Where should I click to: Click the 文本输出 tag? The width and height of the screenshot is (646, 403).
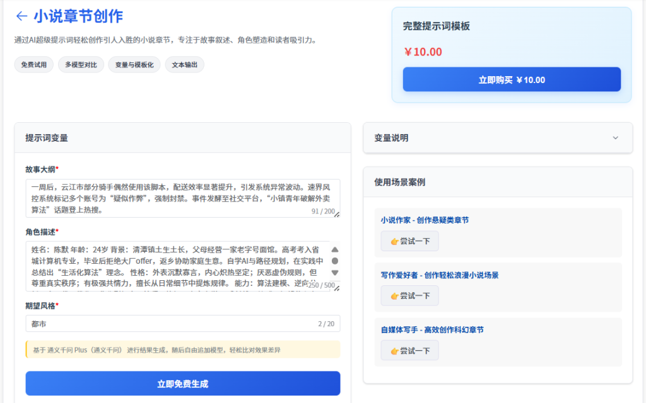[x=185, y=65]
